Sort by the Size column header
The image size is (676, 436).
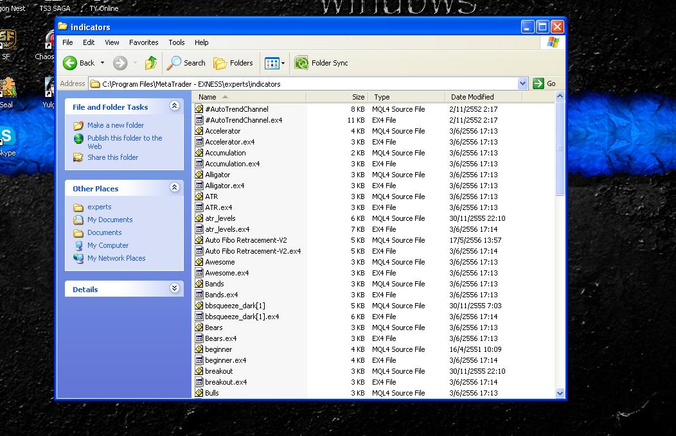337,97
